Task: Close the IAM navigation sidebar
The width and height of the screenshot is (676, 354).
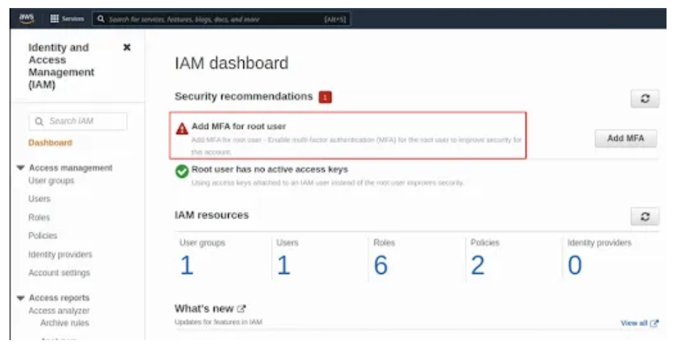Action: (x=127, y=47)
